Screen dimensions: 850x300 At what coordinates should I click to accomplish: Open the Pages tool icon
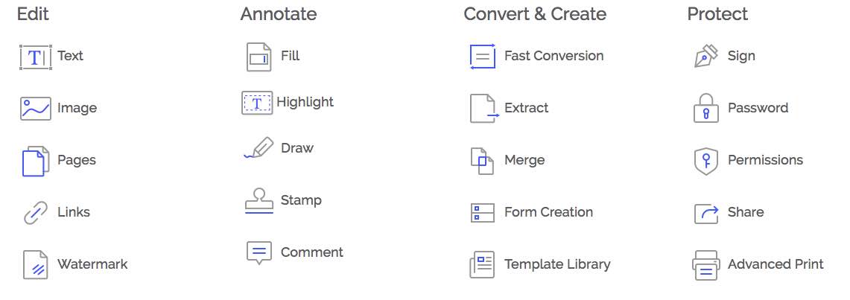35,161
